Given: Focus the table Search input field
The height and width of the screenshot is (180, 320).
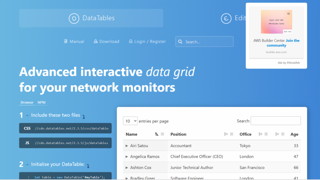Looking at the screenshot, I should pos(276,121).
